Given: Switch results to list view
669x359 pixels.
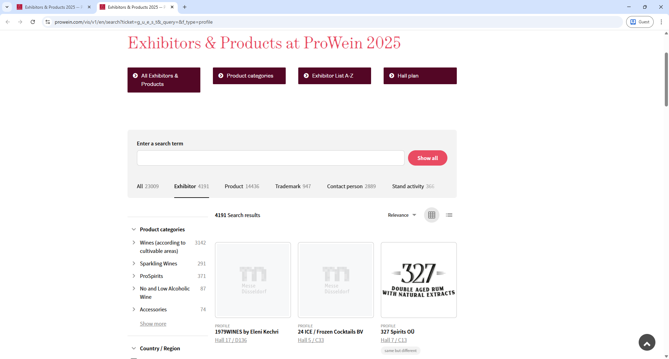Looking at the screenshot, I should click(x=449, y=215).
